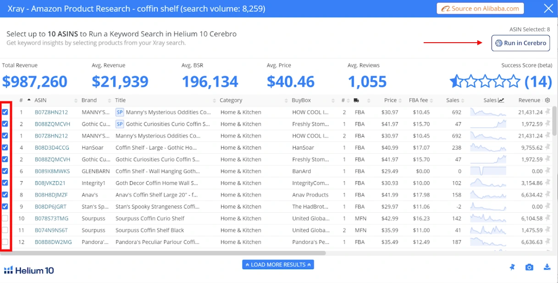Screen dimensions: 558x283
Task: Pin the Sourpuss Coffin Curio Shelf row
Action: pos(547,218)
